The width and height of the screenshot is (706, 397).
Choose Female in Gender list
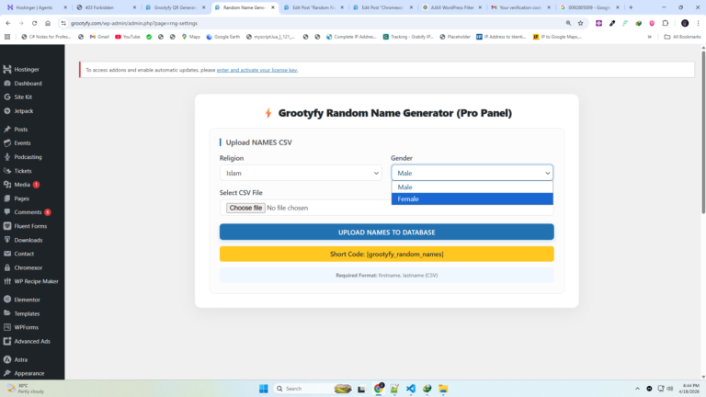[x=472, y=198]
